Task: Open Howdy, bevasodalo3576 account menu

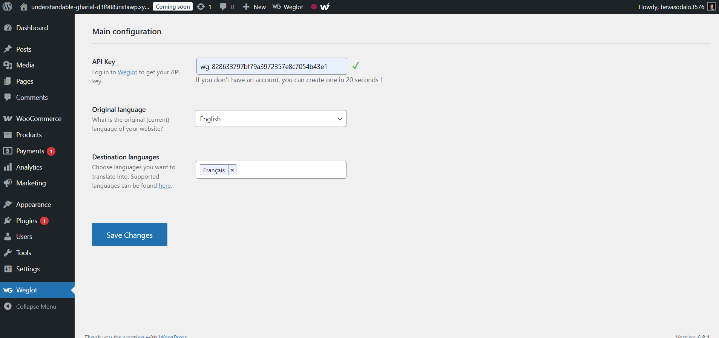Action: tap(677, 7)
